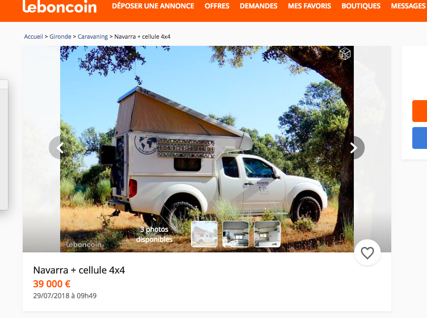Select third thumbnail showing cabin interior

[x=267, y=234]
